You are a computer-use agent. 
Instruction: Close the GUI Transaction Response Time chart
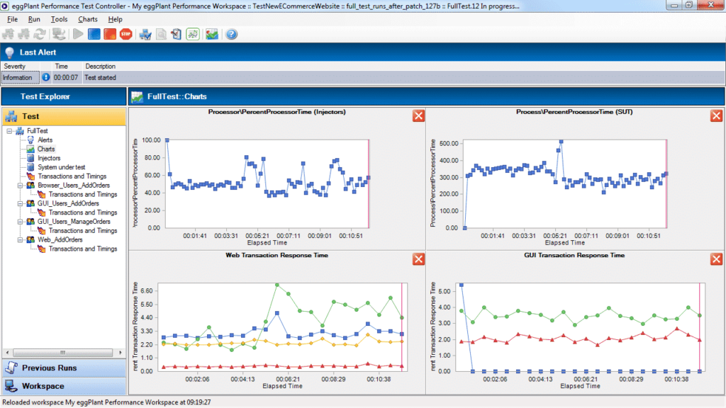point(716,259)
